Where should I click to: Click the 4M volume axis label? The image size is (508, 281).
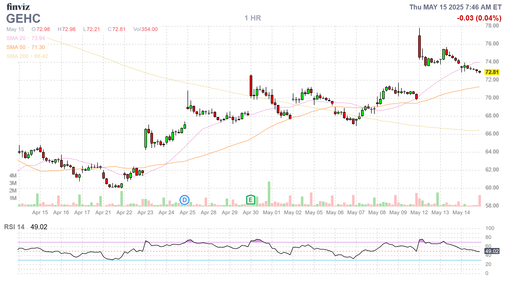click(13, 175)
